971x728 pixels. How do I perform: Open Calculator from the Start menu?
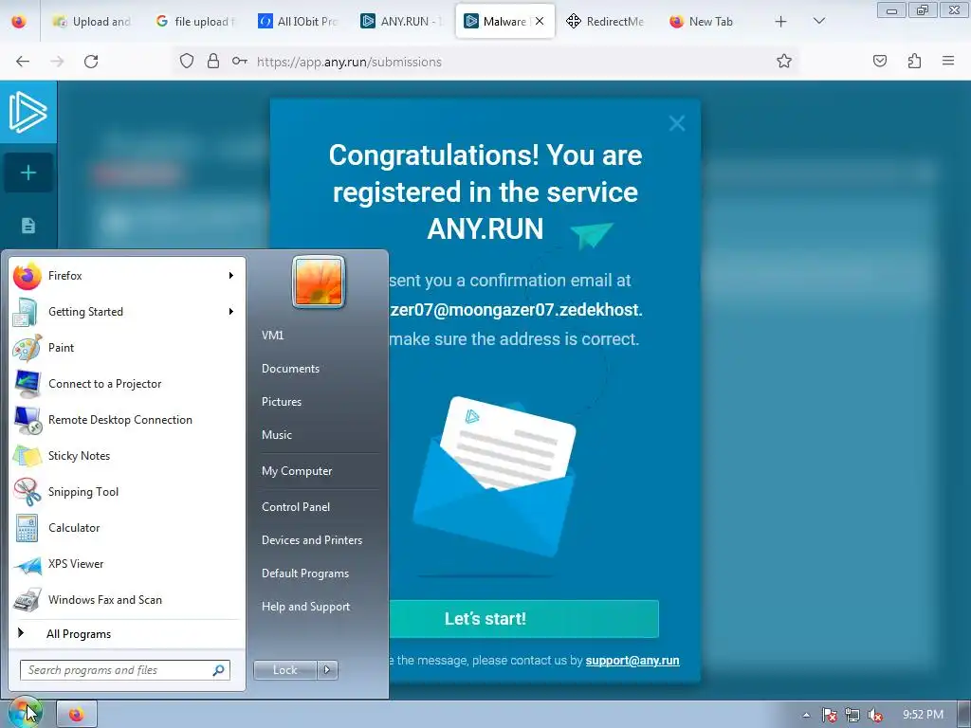pos(127,528)
